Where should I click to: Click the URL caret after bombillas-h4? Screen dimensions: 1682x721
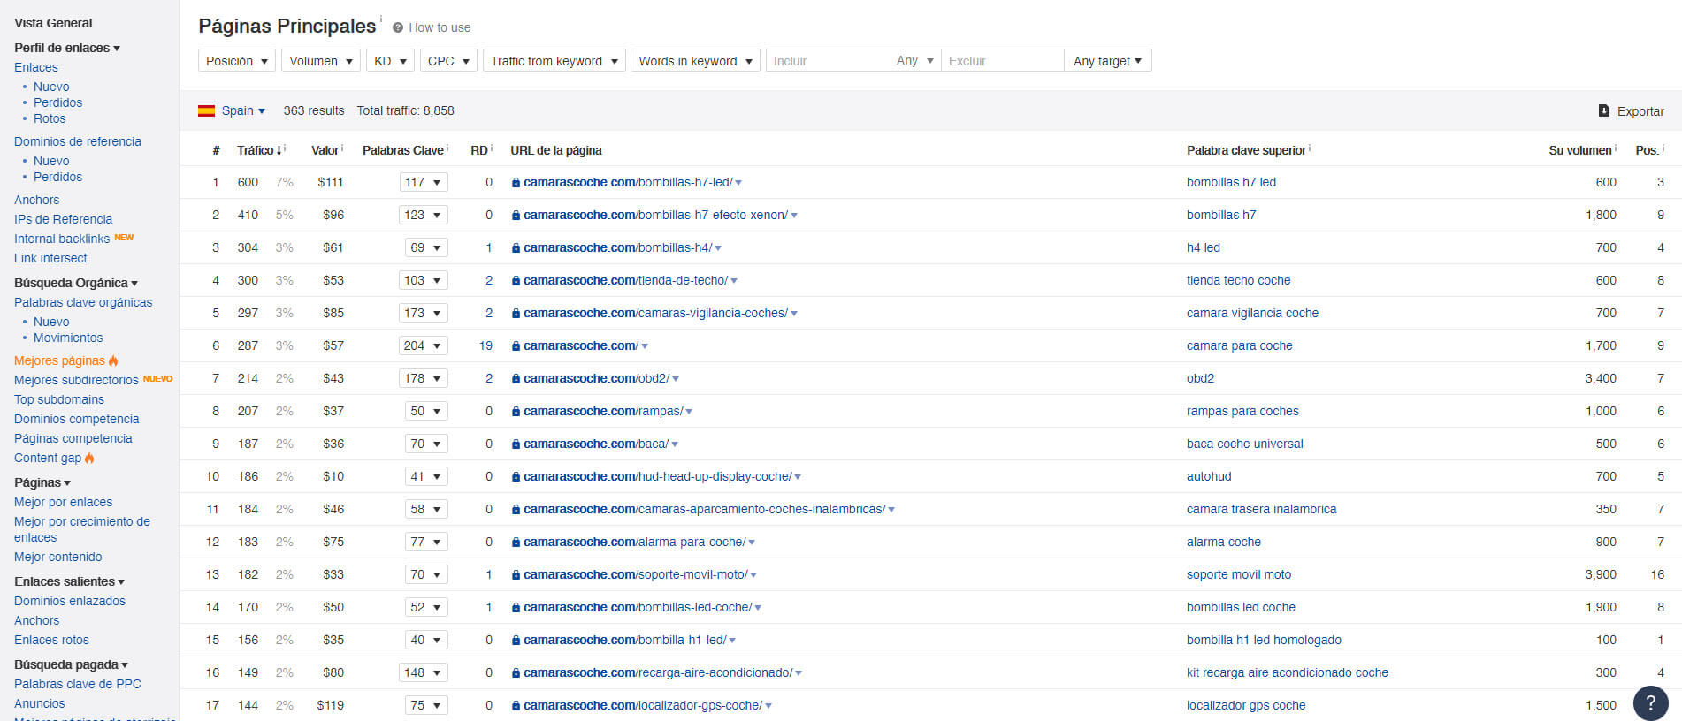718,248
